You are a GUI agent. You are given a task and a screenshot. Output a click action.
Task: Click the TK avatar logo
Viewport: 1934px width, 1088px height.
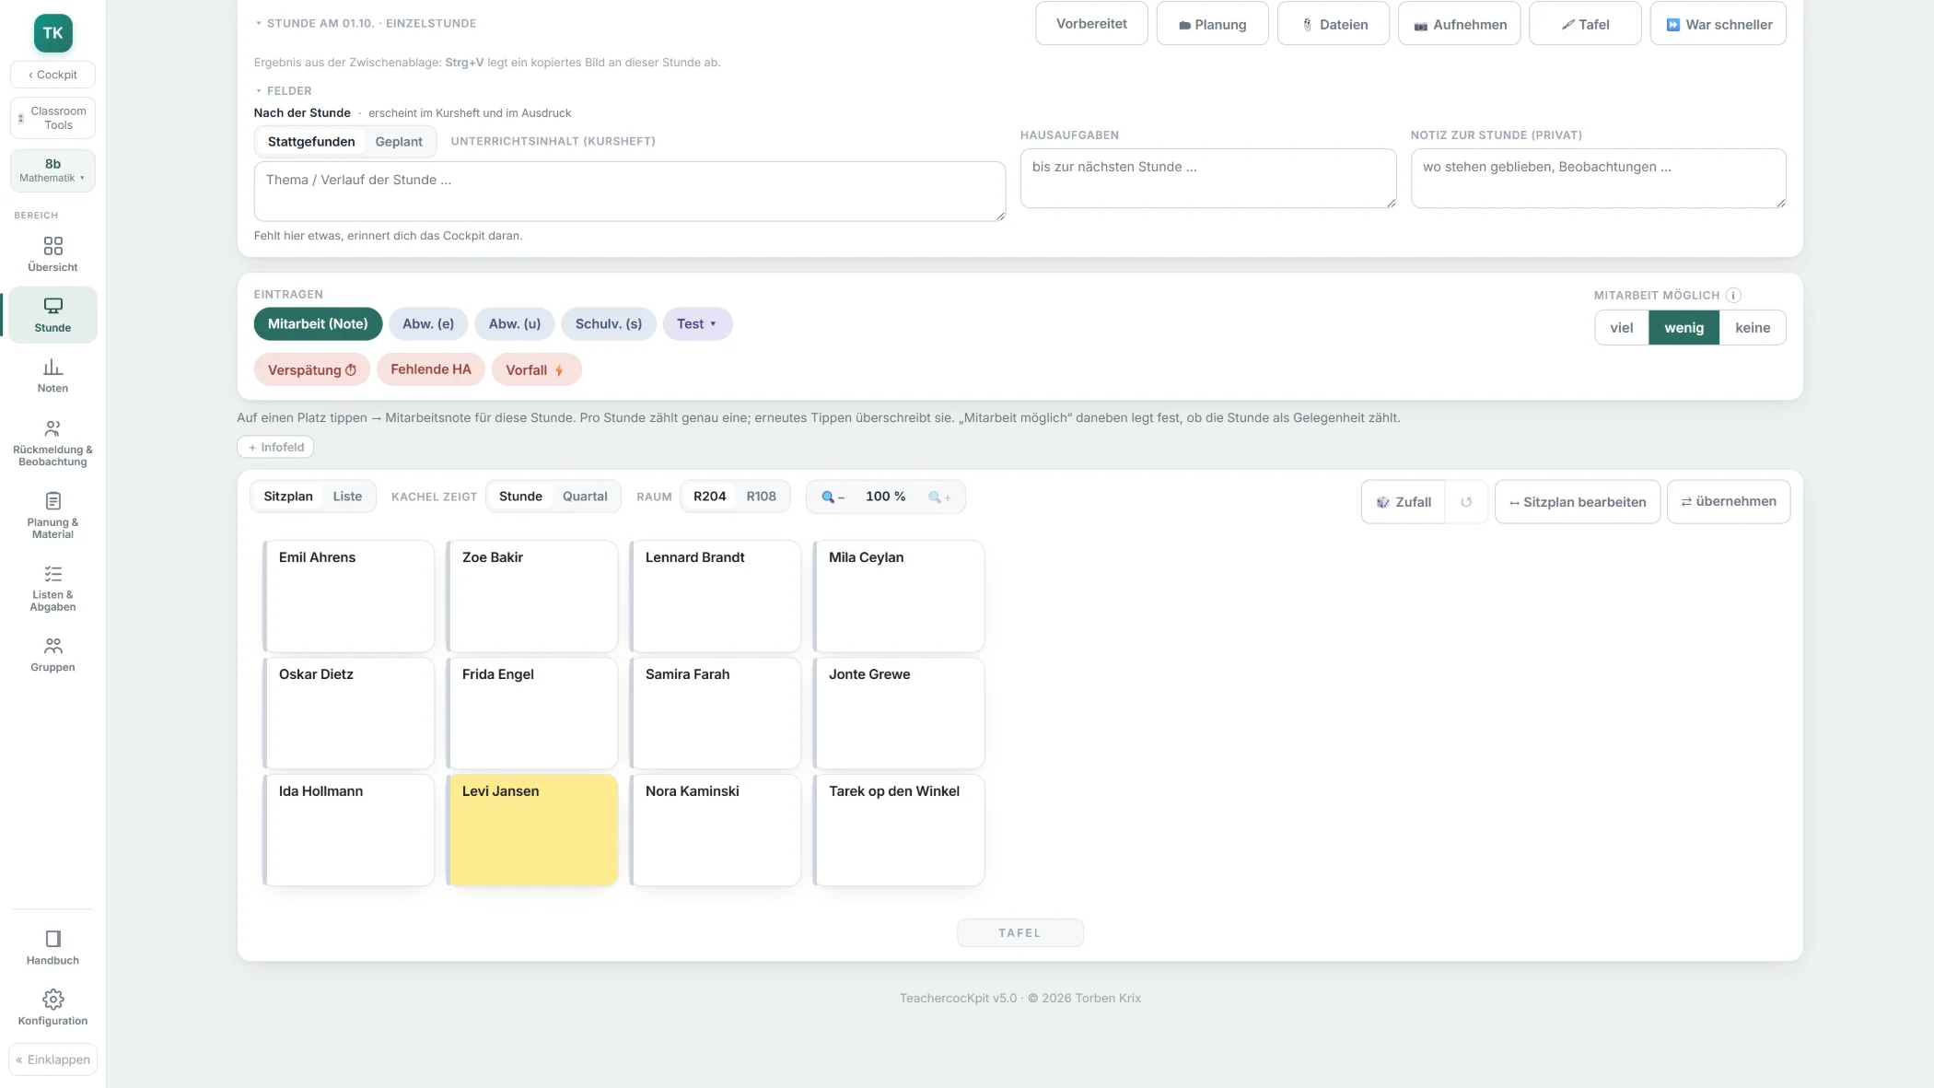52,33
